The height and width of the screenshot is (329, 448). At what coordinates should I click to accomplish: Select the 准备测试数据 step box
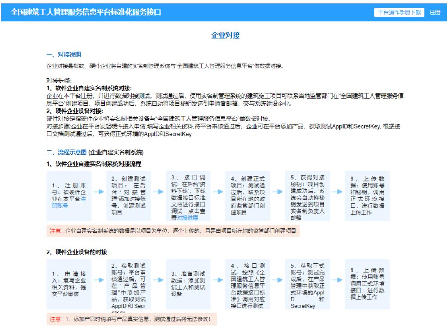pyautogui.click(x=188, y=284)
